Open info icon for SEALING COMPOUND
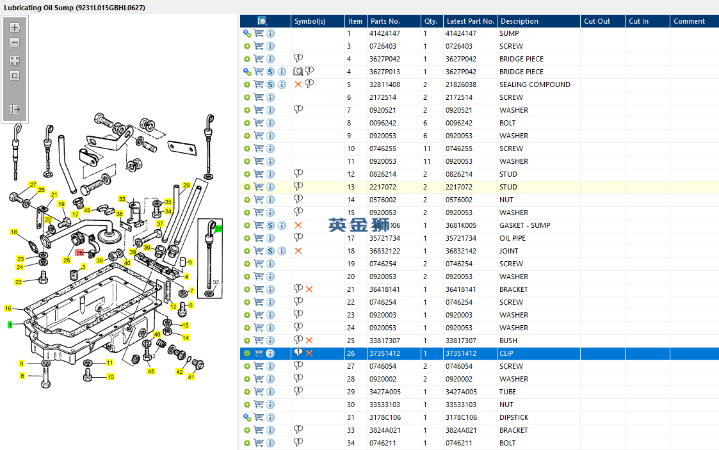This screenshot has height=450, width=719. point(282,84)
